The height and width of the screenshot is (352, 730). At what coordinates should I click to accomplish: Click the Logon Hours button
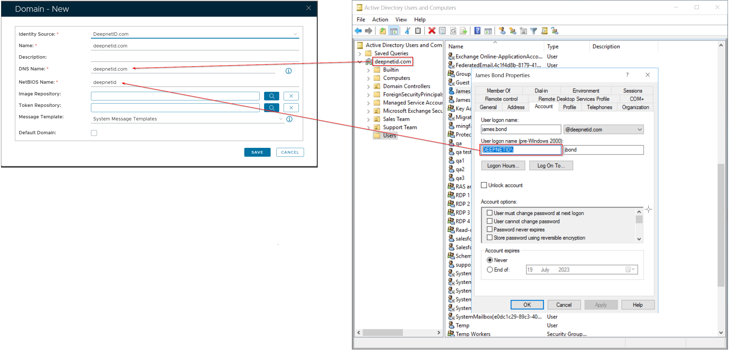(x=503, y=166)
